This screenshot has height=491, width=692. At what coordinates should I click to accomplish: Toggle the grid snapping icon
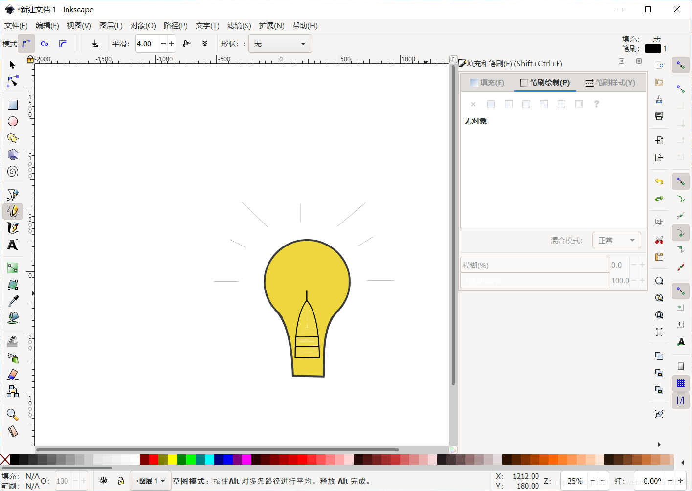tap(680, 383)
